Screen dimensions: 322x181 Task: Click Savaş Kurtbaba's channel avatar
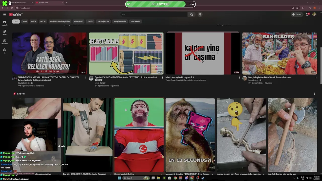[14, 78]
